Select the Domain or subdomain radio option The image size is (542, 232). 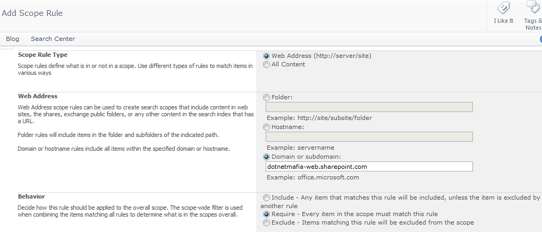(266, 157)
